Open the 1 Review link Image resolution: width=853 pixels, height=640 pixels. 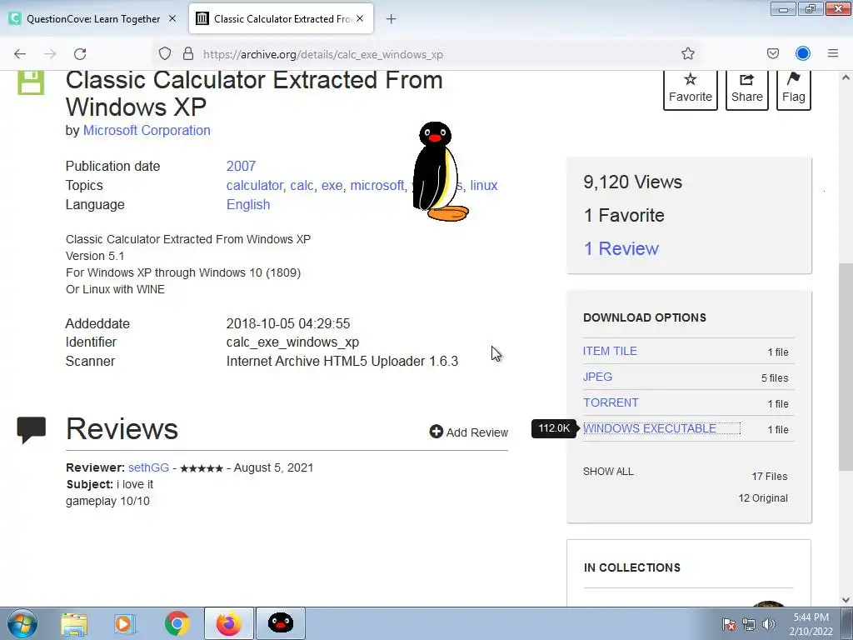pyautogui.click(x=621, y=248)
